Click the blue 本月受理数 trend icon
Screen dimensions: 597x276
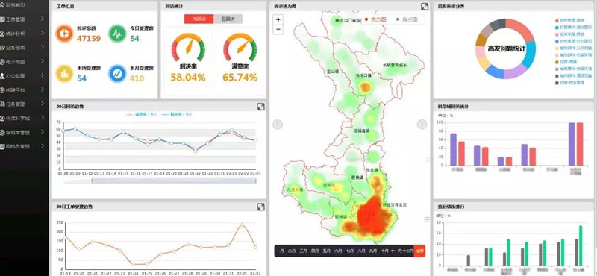coord(118,73)
